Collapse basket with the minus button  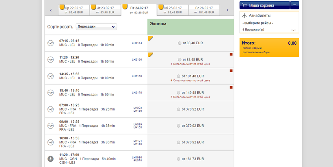click(x=295, y=6)
